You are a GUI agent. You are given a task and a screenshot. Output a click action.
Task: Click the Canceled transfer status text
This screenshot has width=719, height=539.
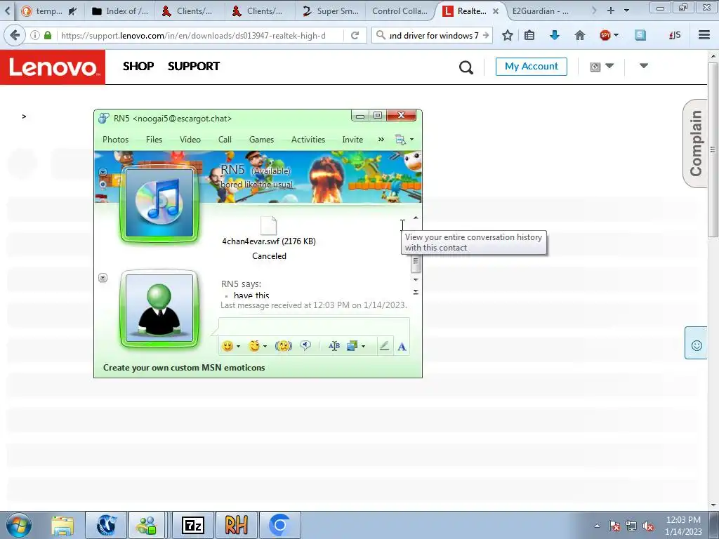pos(269,255)
